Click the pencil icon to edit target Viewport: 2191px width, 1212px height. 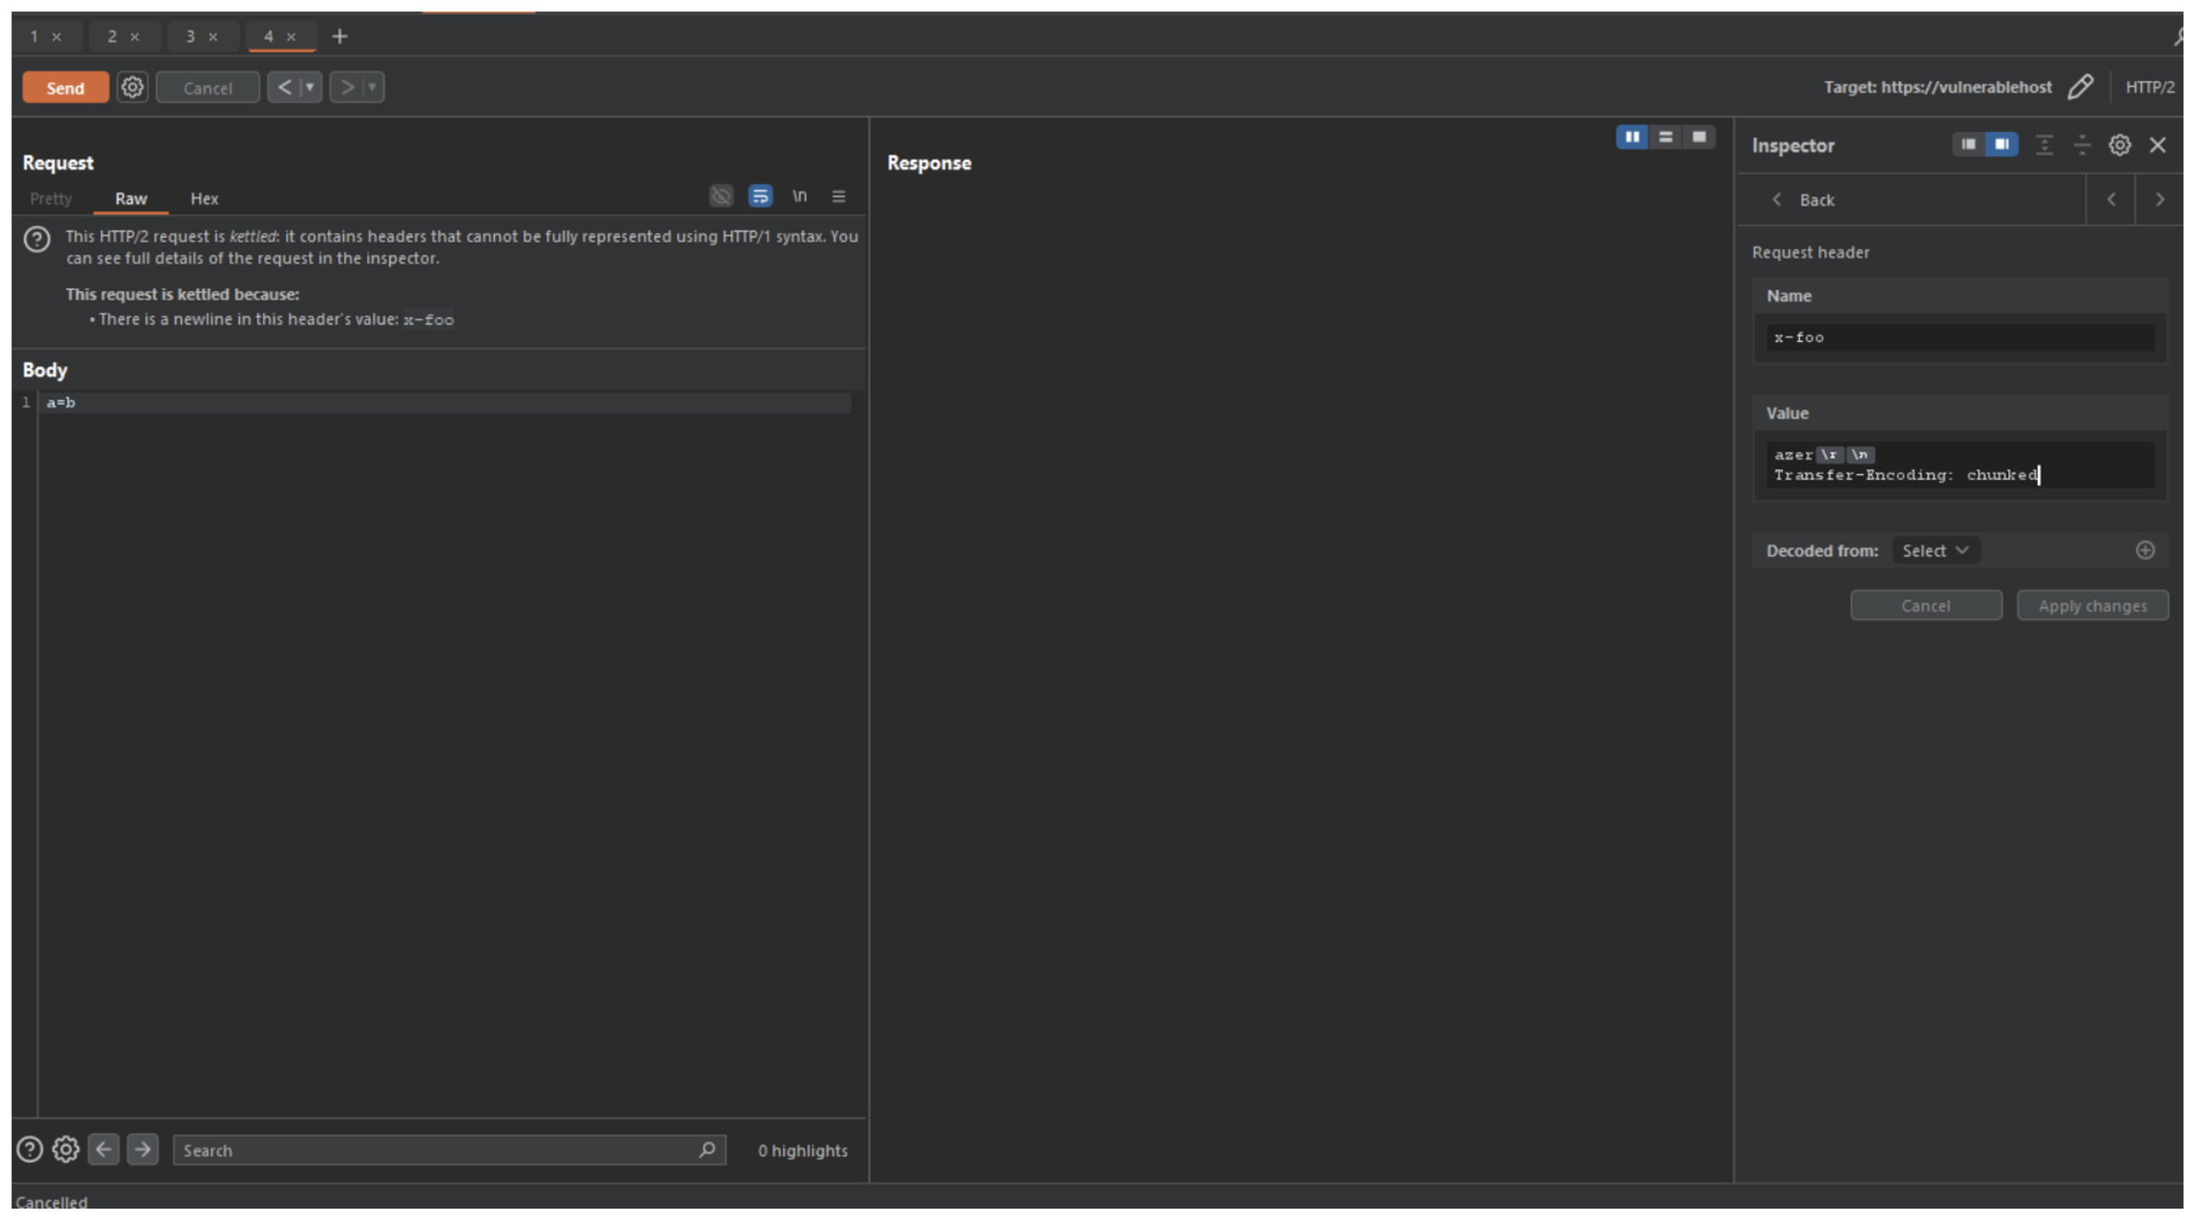pos(2080,87)
